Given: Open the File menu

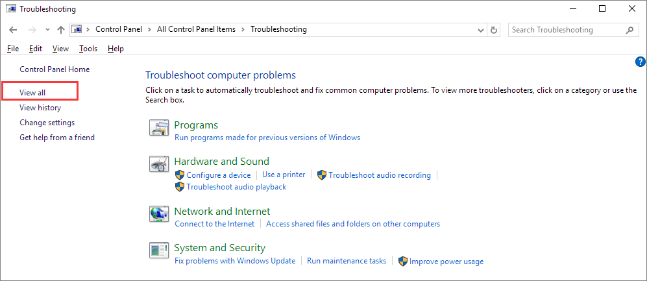Looking at the screenshot, I should [x=13, y=49].
